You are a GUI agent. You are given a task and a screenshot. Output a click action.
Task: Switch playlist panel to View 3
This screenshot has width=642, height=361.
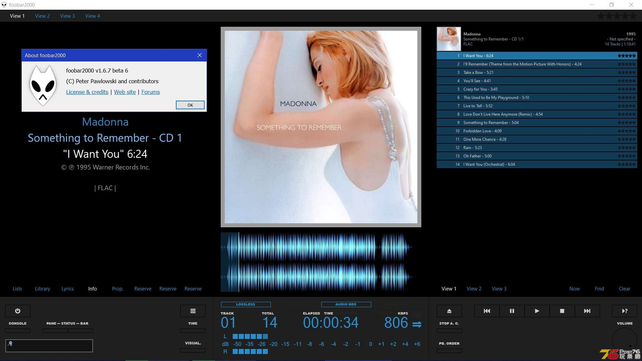[499, 289]
